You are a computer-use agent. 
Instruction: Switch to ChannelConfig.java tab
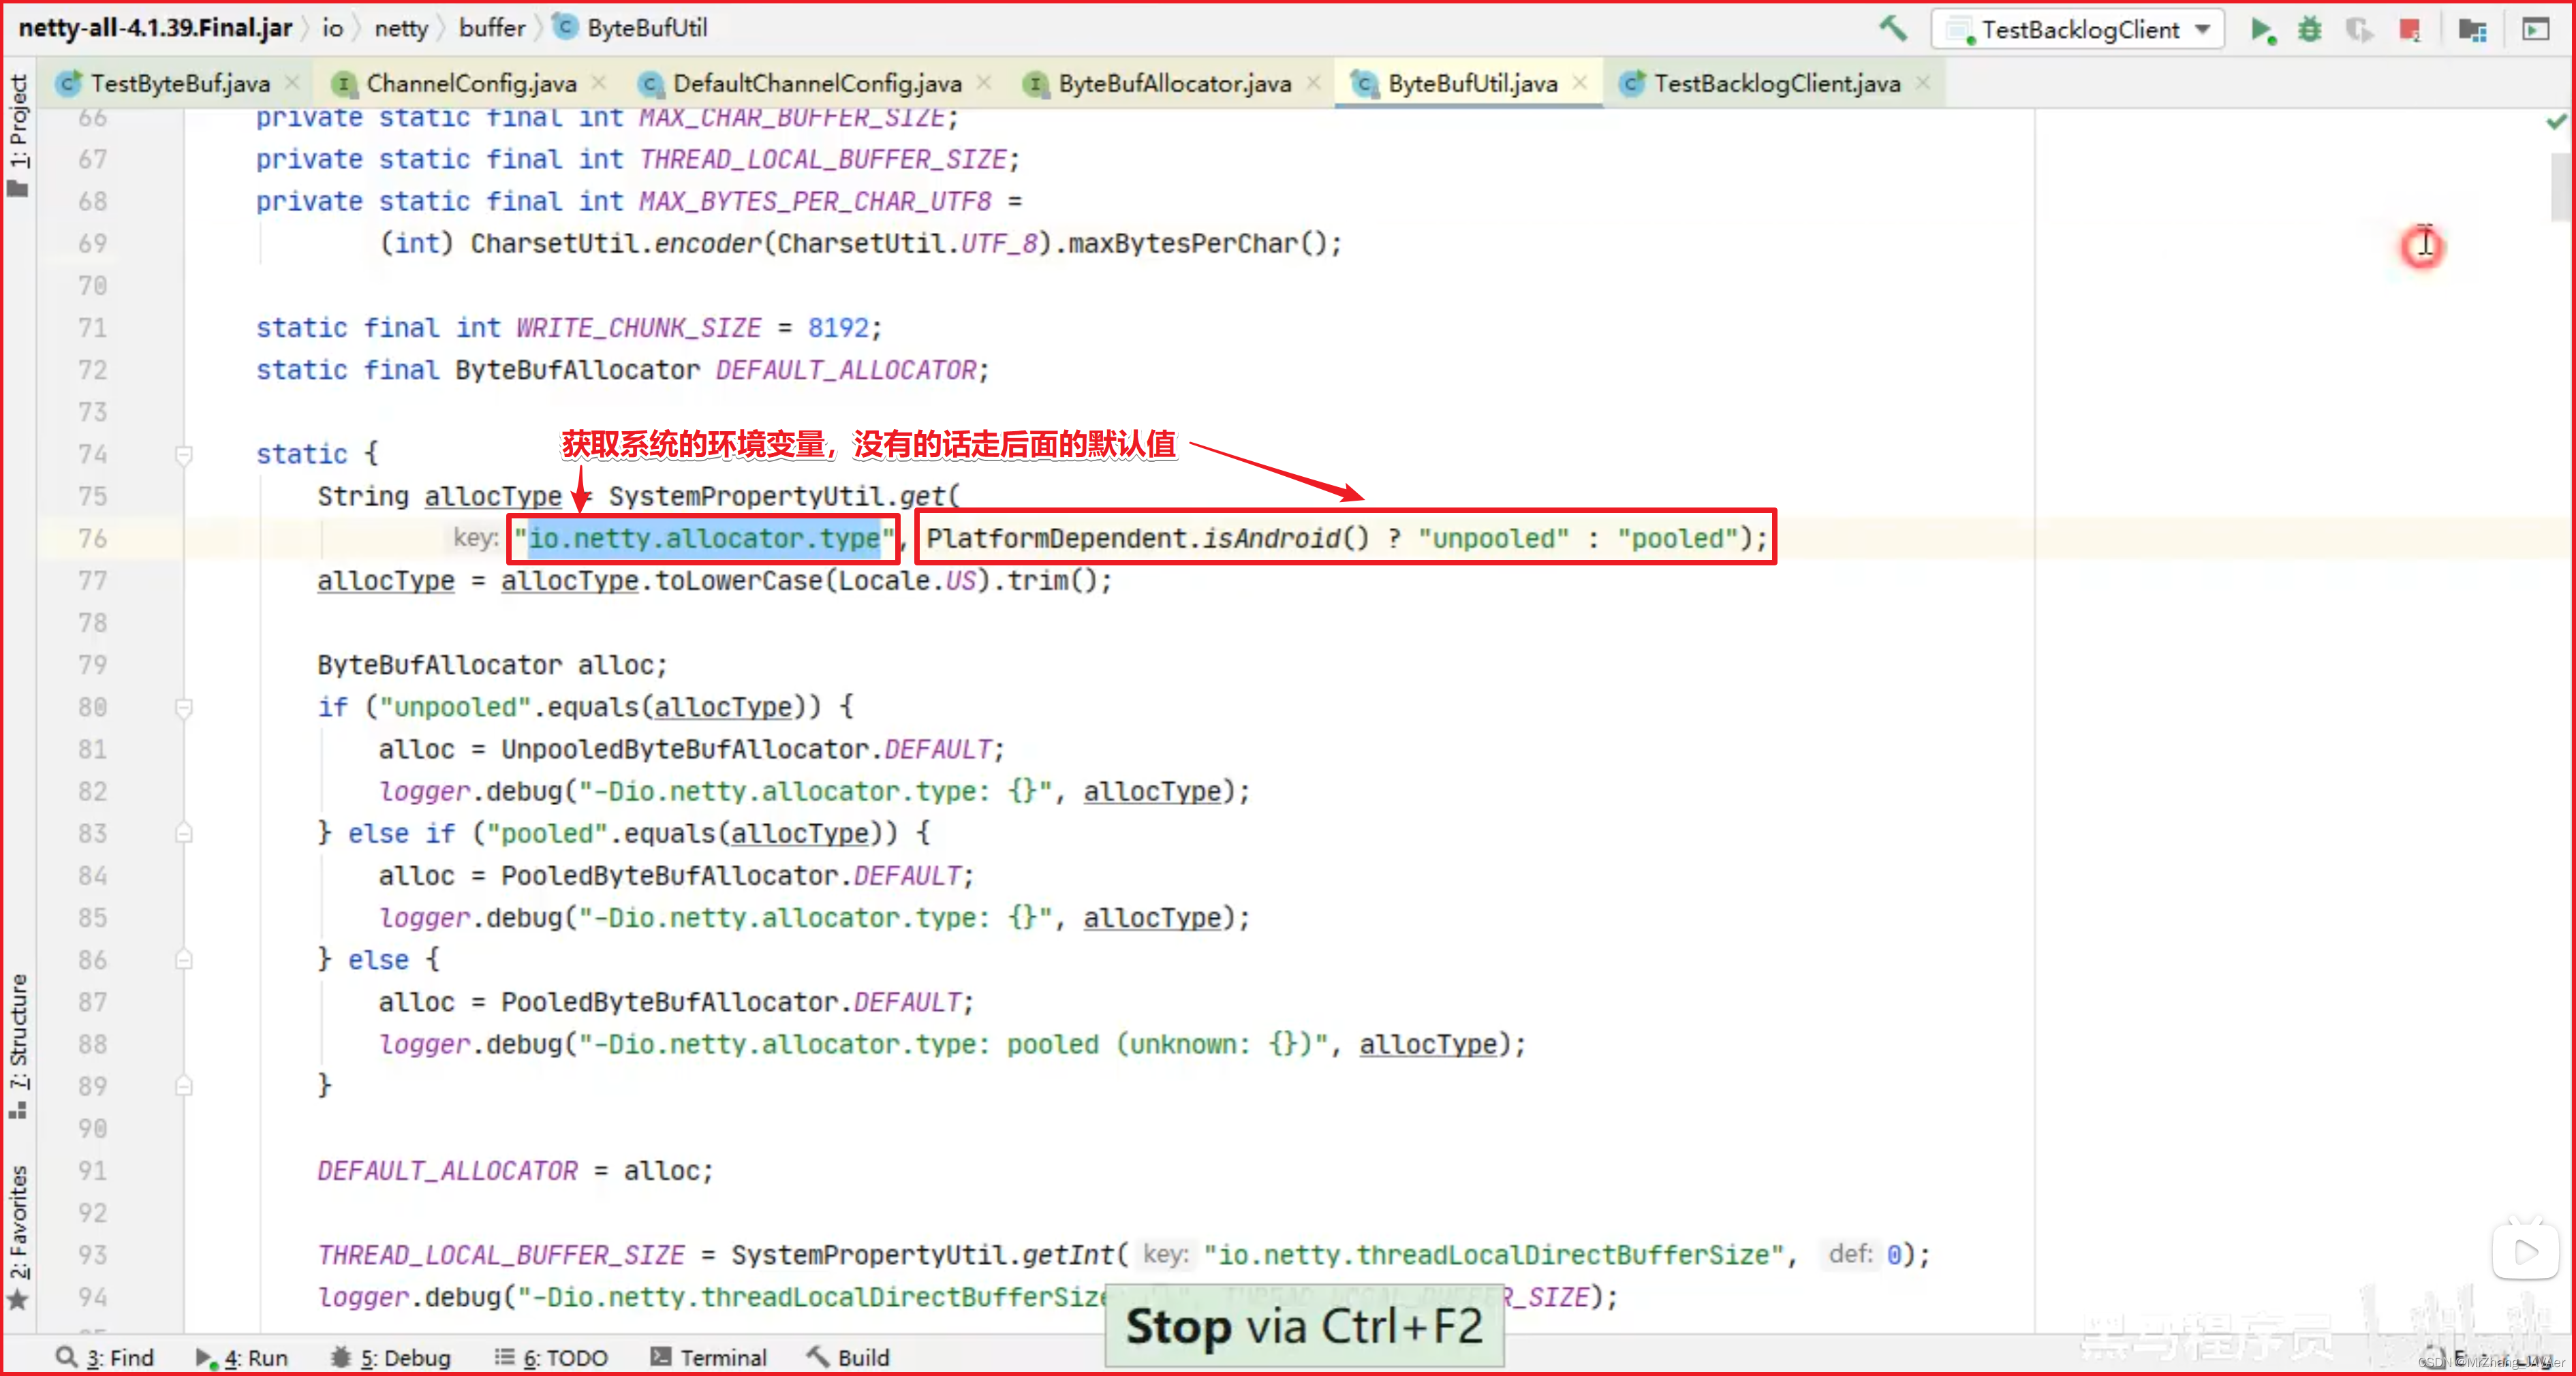pyautogui.click(x=471, y=83)
